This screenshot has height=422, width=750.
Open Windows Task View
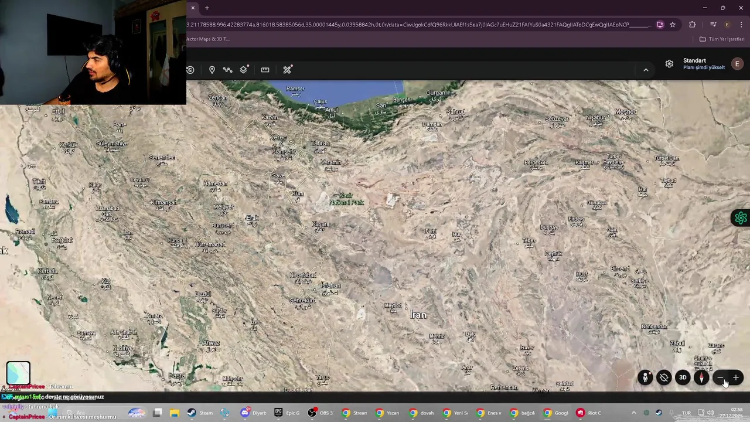158,413
